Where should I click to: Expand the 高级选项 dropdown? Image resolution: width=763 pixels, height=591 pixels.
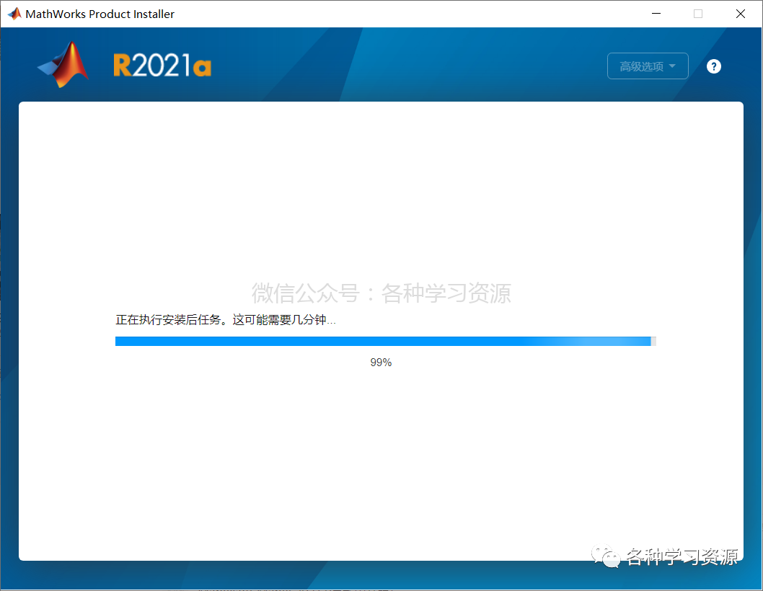pyautogui.click(x=648, y=66)
